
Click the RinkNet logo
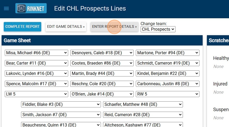[x=31, y=8]
